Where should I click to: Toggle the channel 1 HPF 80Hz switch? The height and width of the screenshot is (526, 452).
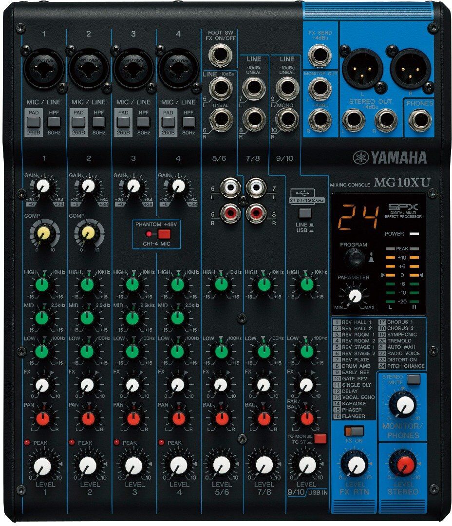click(x=54, y=122)
